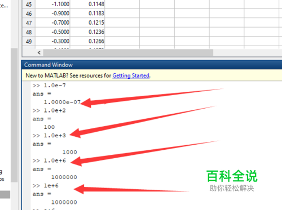Image resolution: width=282 pixels, height=210 pixels.
Task: Select cell with value -0.3000
Action: click(x=52, y=41)
